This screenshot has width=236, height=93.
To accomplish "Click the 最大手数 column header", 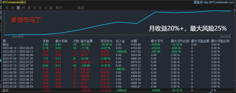I will 61,41.
